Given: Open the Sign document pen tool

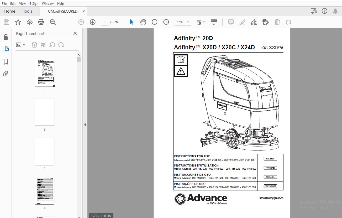Looking at the screenshot, I should 254,22.
